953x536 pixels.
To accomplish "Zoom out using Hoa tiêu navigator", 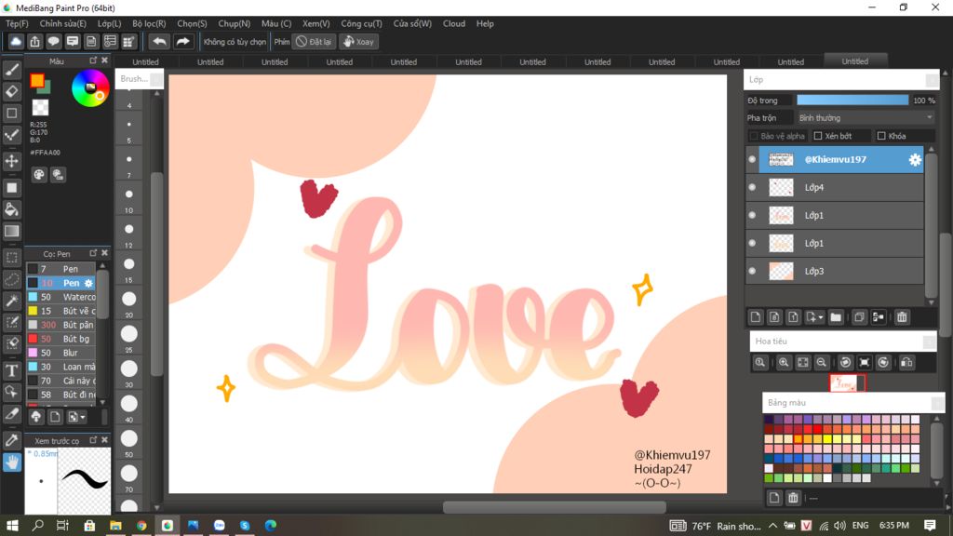I will click(x=821, y=363).
